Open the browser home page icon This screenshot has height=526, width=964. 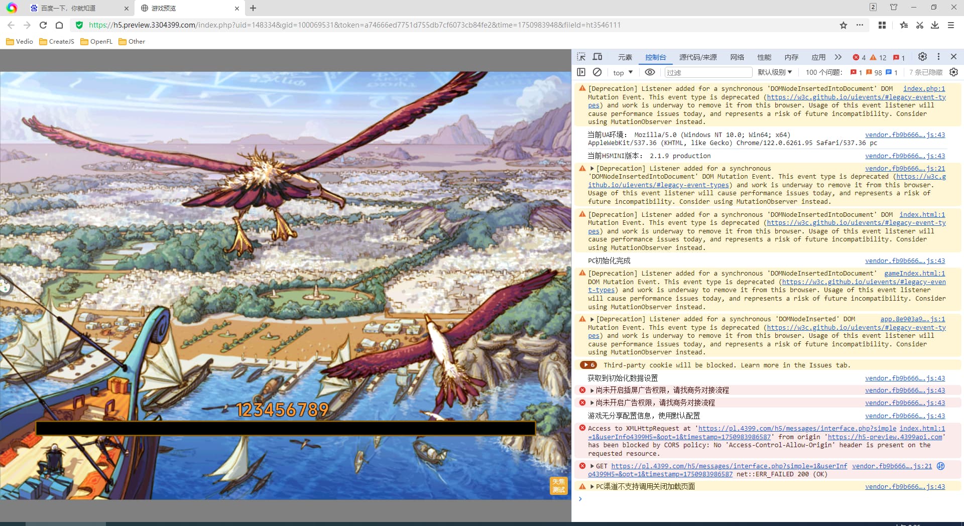tap(59, 25)
